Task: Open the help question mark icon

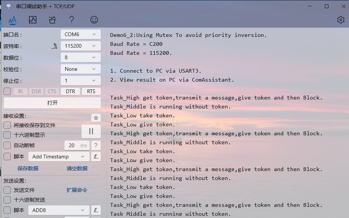Action: (x=71, y=20)
